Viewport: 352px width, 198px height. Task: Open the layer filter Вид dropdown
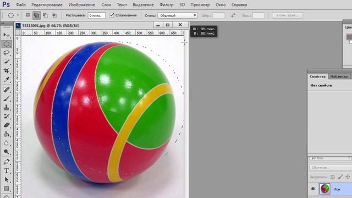[x=330, y=158]
